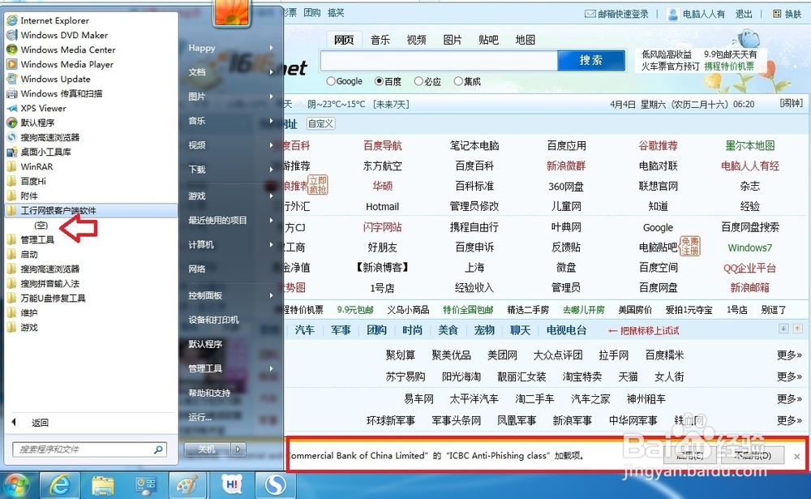Click the 自定义 button
811x499 pixels.
[x=320, y=123]
